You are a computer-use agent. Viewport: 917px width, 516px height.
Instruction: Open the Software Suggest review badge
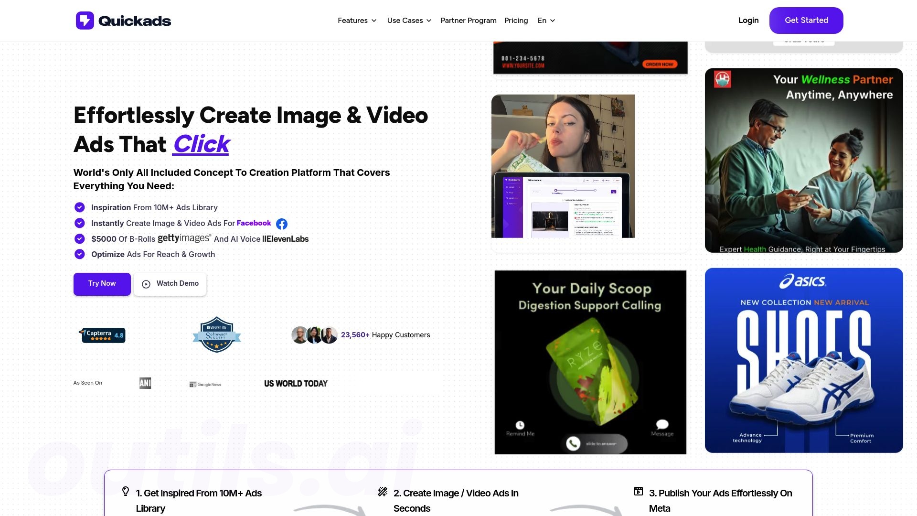pos(217,334)
